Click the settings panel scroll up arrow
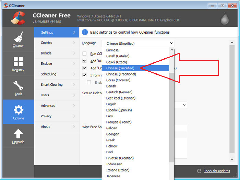 coord(232,43)
